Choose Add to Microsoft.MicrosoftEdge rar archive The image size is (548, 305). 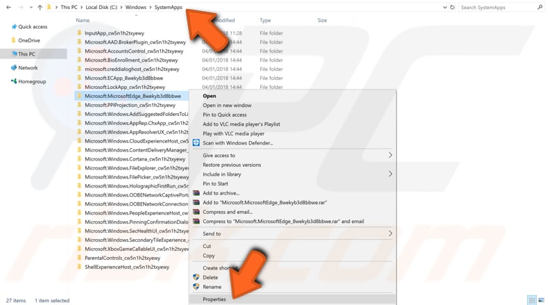pyautogui.click(x=264, y=203)
